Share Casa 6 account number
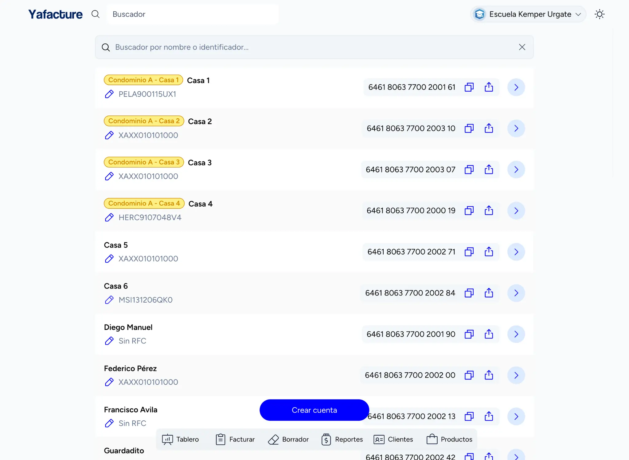 tap(489, 293)
